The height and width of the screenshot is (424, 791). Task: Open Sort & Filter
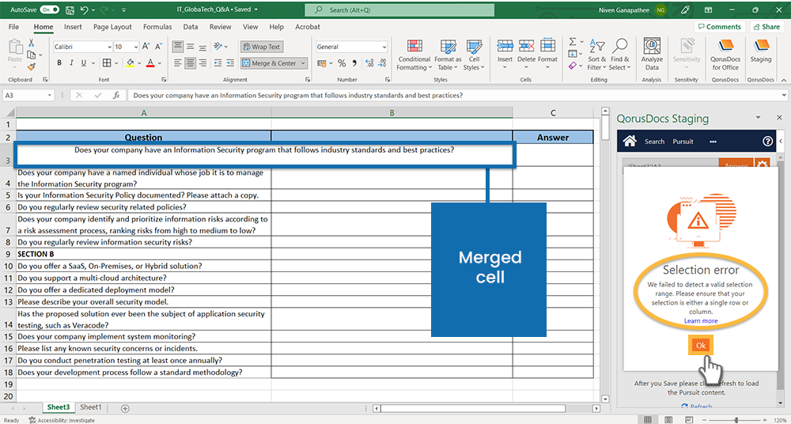pyautogui.click(x=596, y=55)
